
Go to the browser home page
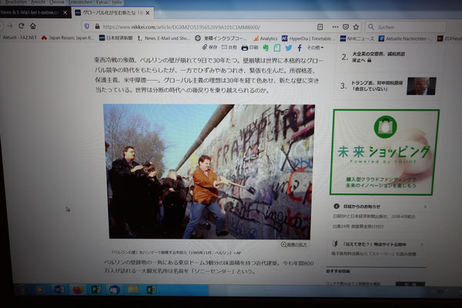coord(33,26)
